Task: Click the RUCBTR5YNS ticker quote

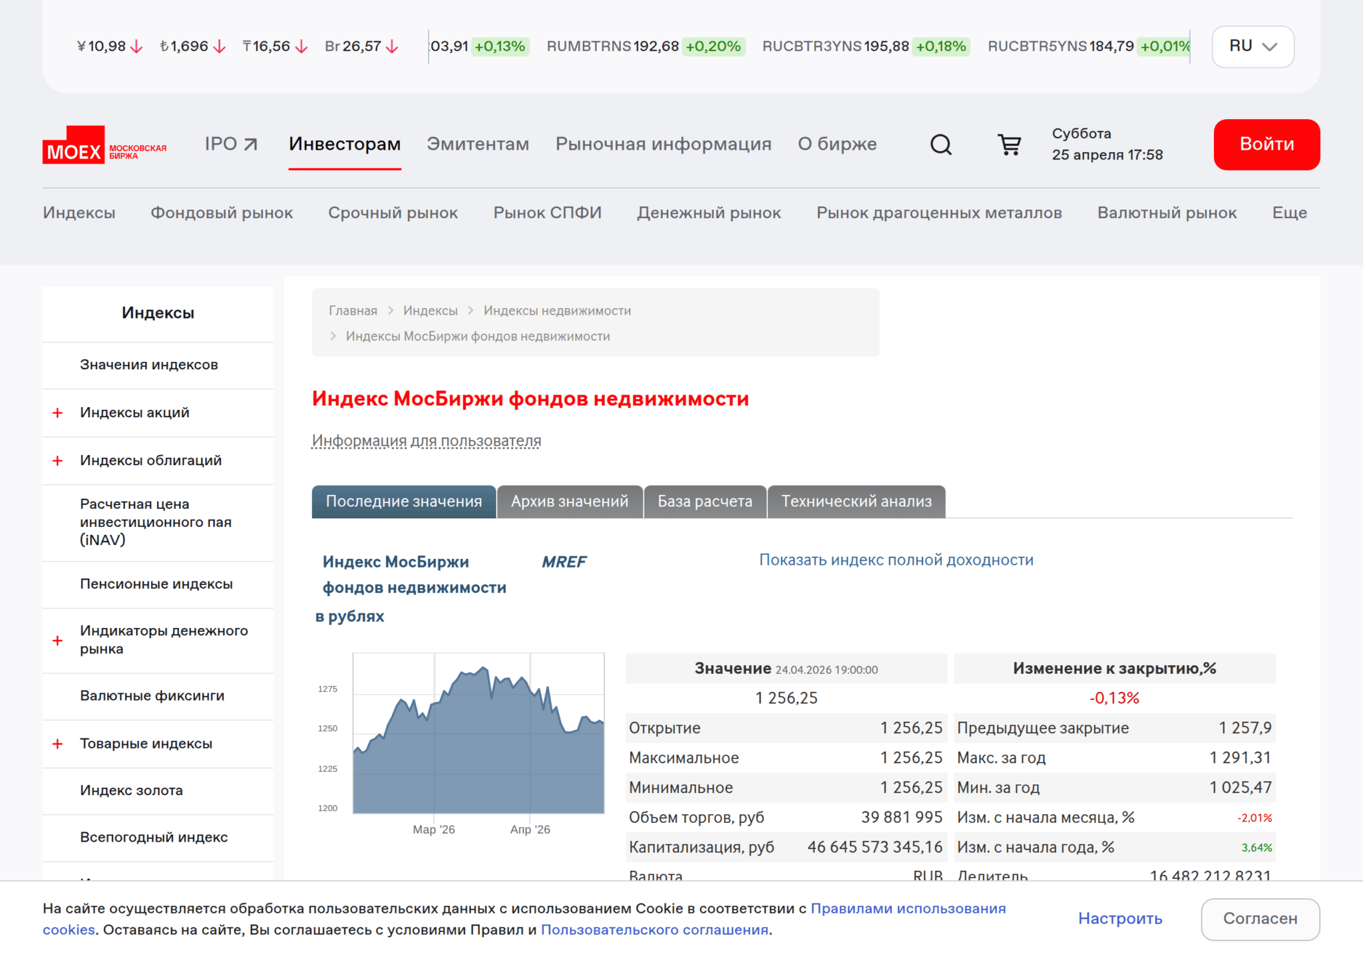Action: [1089, 47]
